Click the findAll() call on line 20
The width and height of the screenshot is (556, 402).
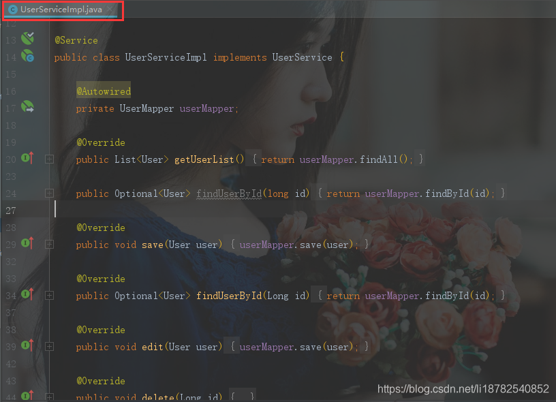pyautogui.click(x=384, y=159)
